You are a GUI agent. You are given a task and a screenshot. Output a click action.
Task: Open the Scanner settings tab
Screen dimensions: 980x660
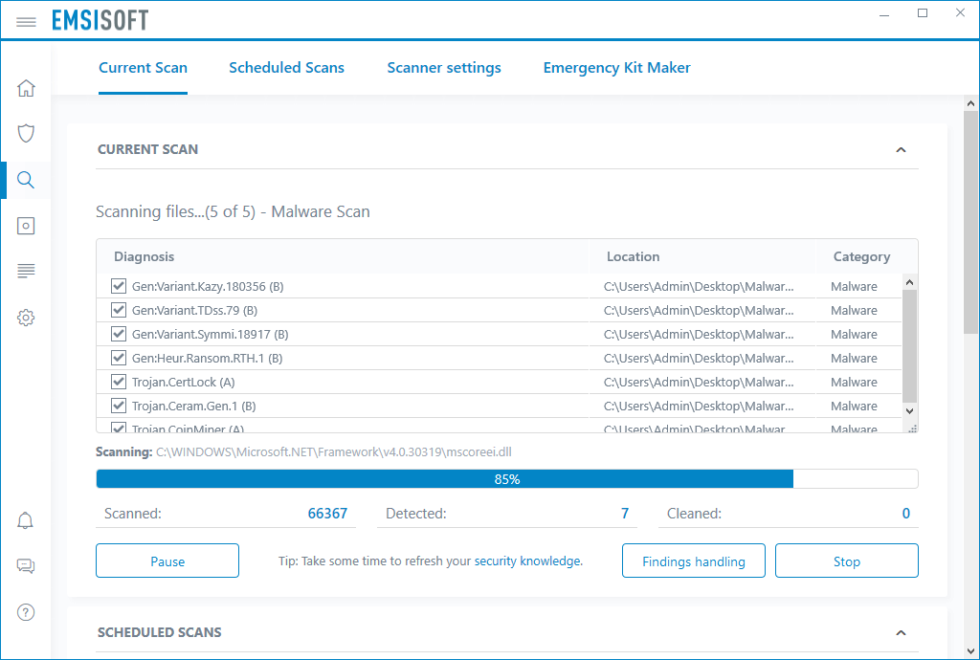coord(443,67)
